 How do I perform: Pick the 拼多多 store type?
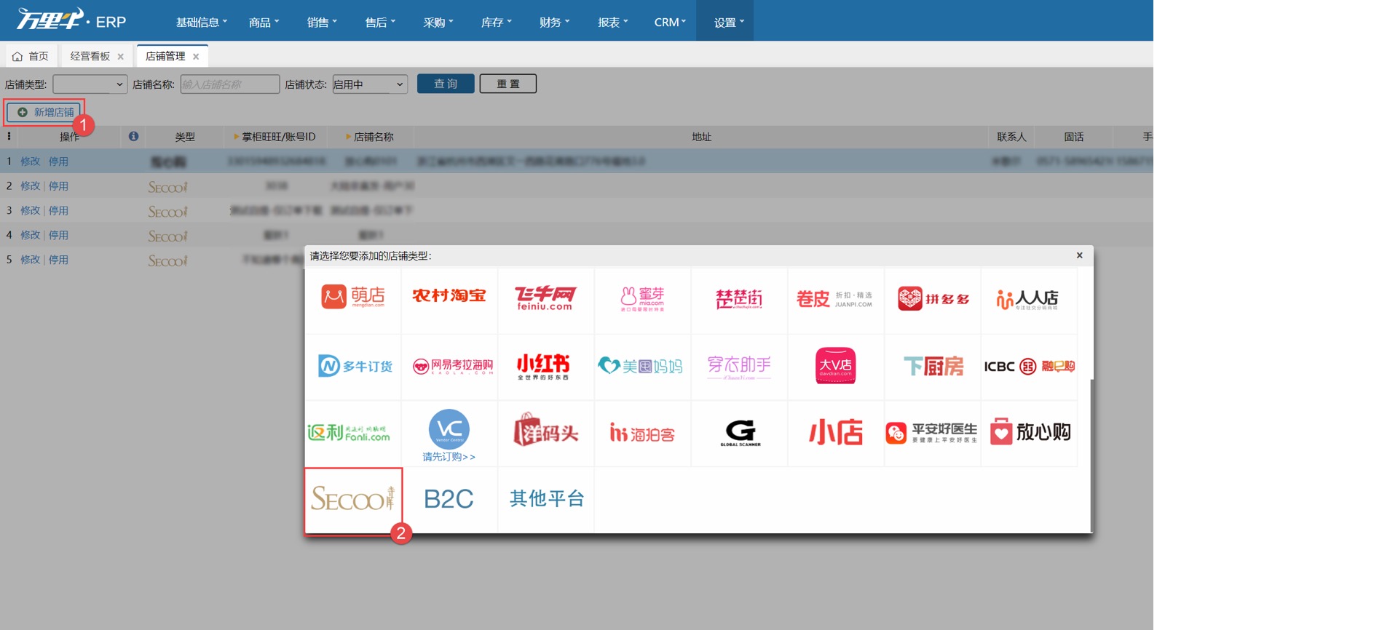tap(932, 298)
